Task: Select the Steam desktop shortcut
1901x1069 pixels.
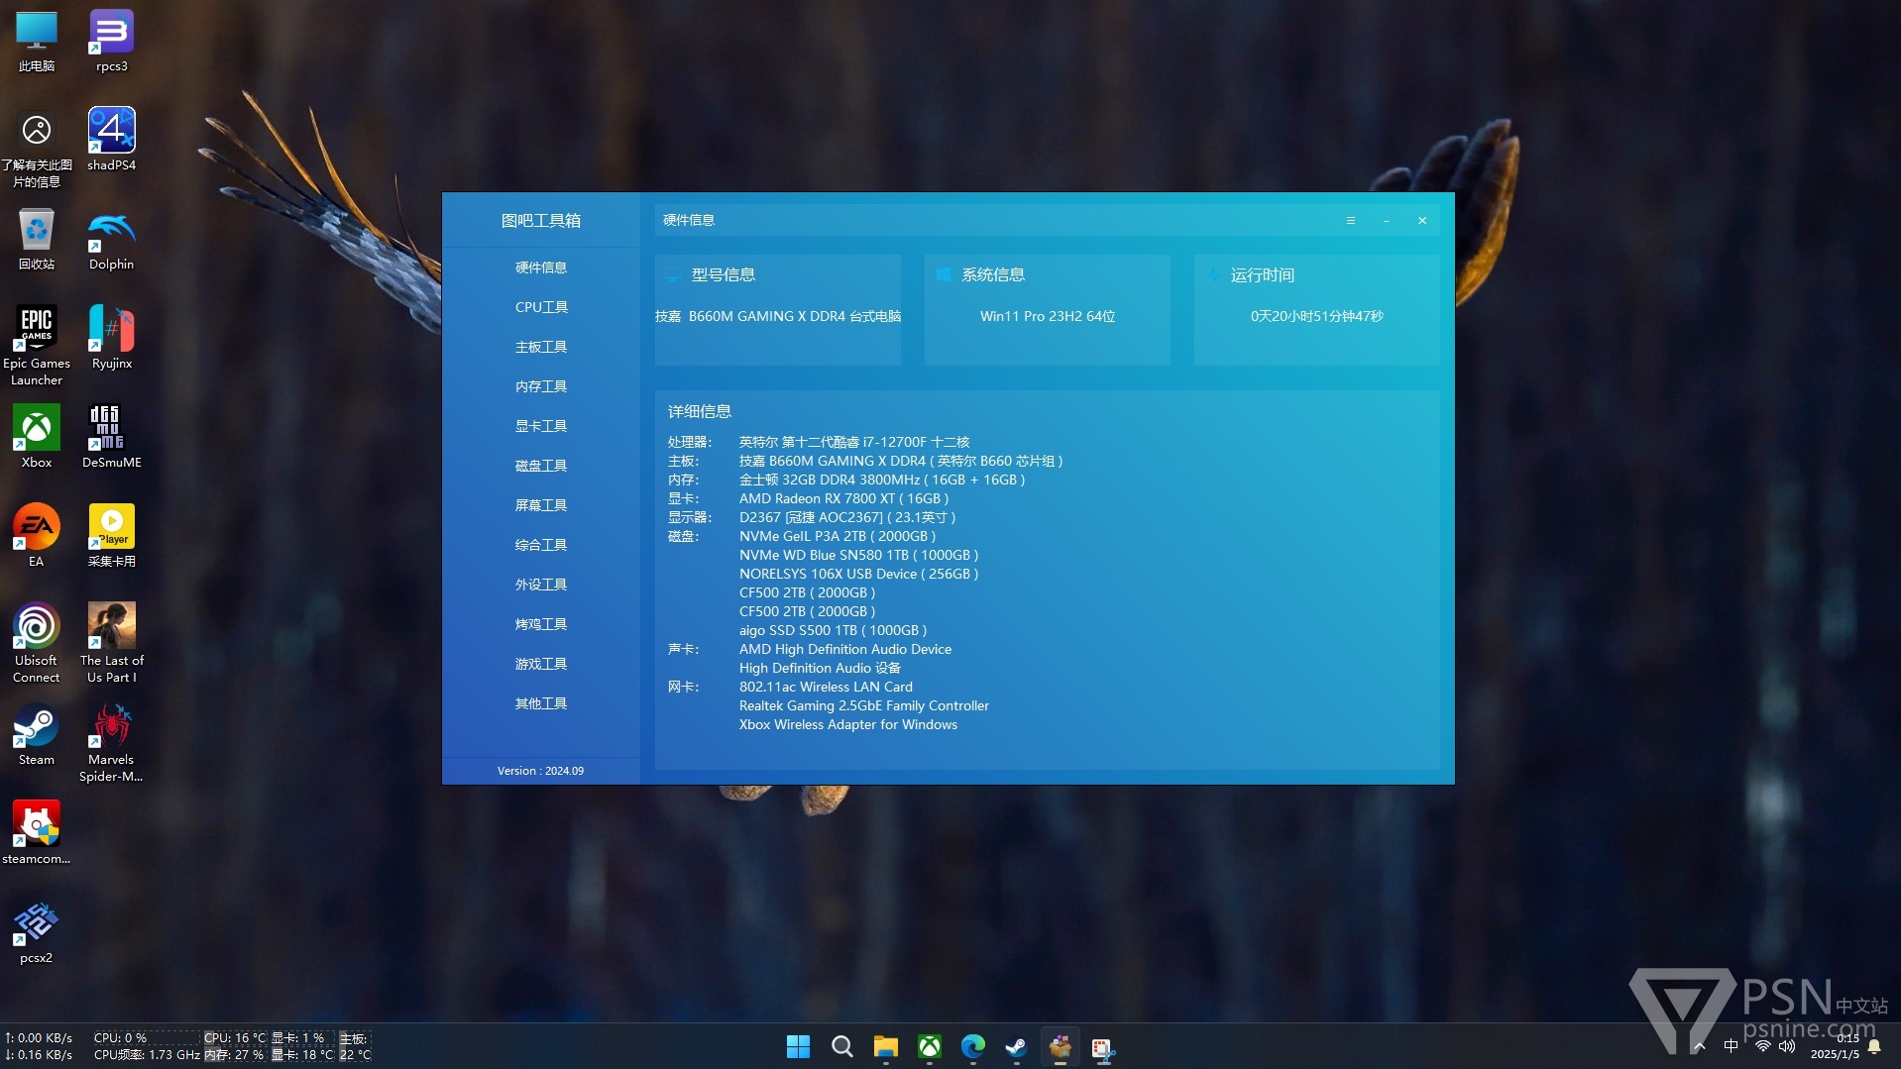Action: [x=37, y=734]
